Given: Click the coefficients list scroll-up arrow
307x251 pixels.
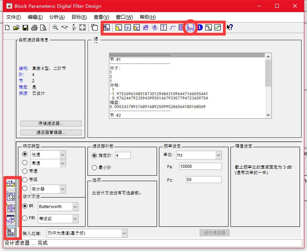Looking at the screenshot, I should click(268, 57).
